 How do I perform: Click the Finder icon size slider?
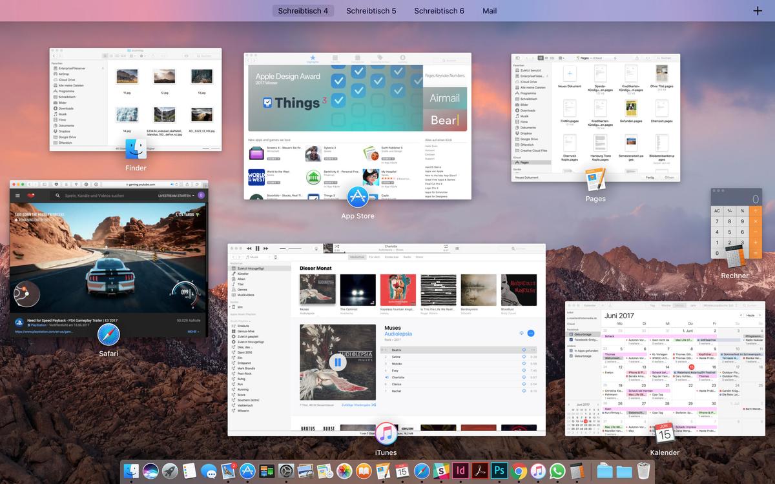point(211,148)
